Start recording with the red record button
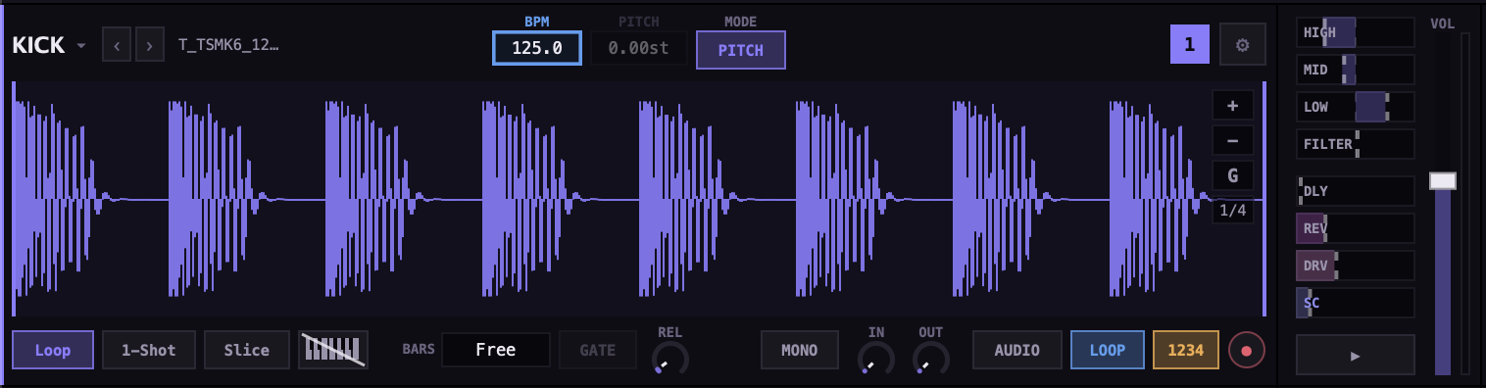This screenshot has height=388, width=1486. tap(1247, 350)
